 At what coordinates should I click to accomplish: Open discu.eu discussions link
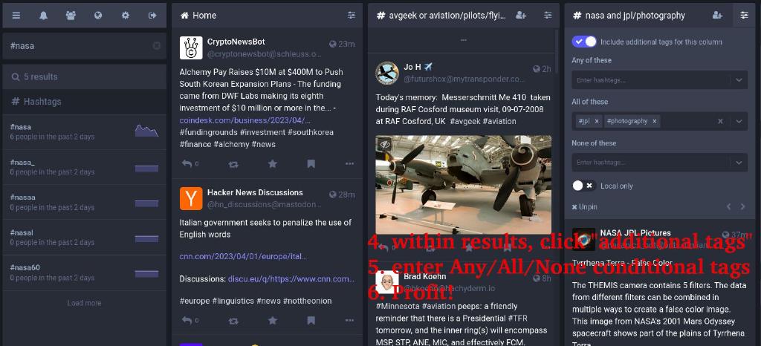pos(291,278)
